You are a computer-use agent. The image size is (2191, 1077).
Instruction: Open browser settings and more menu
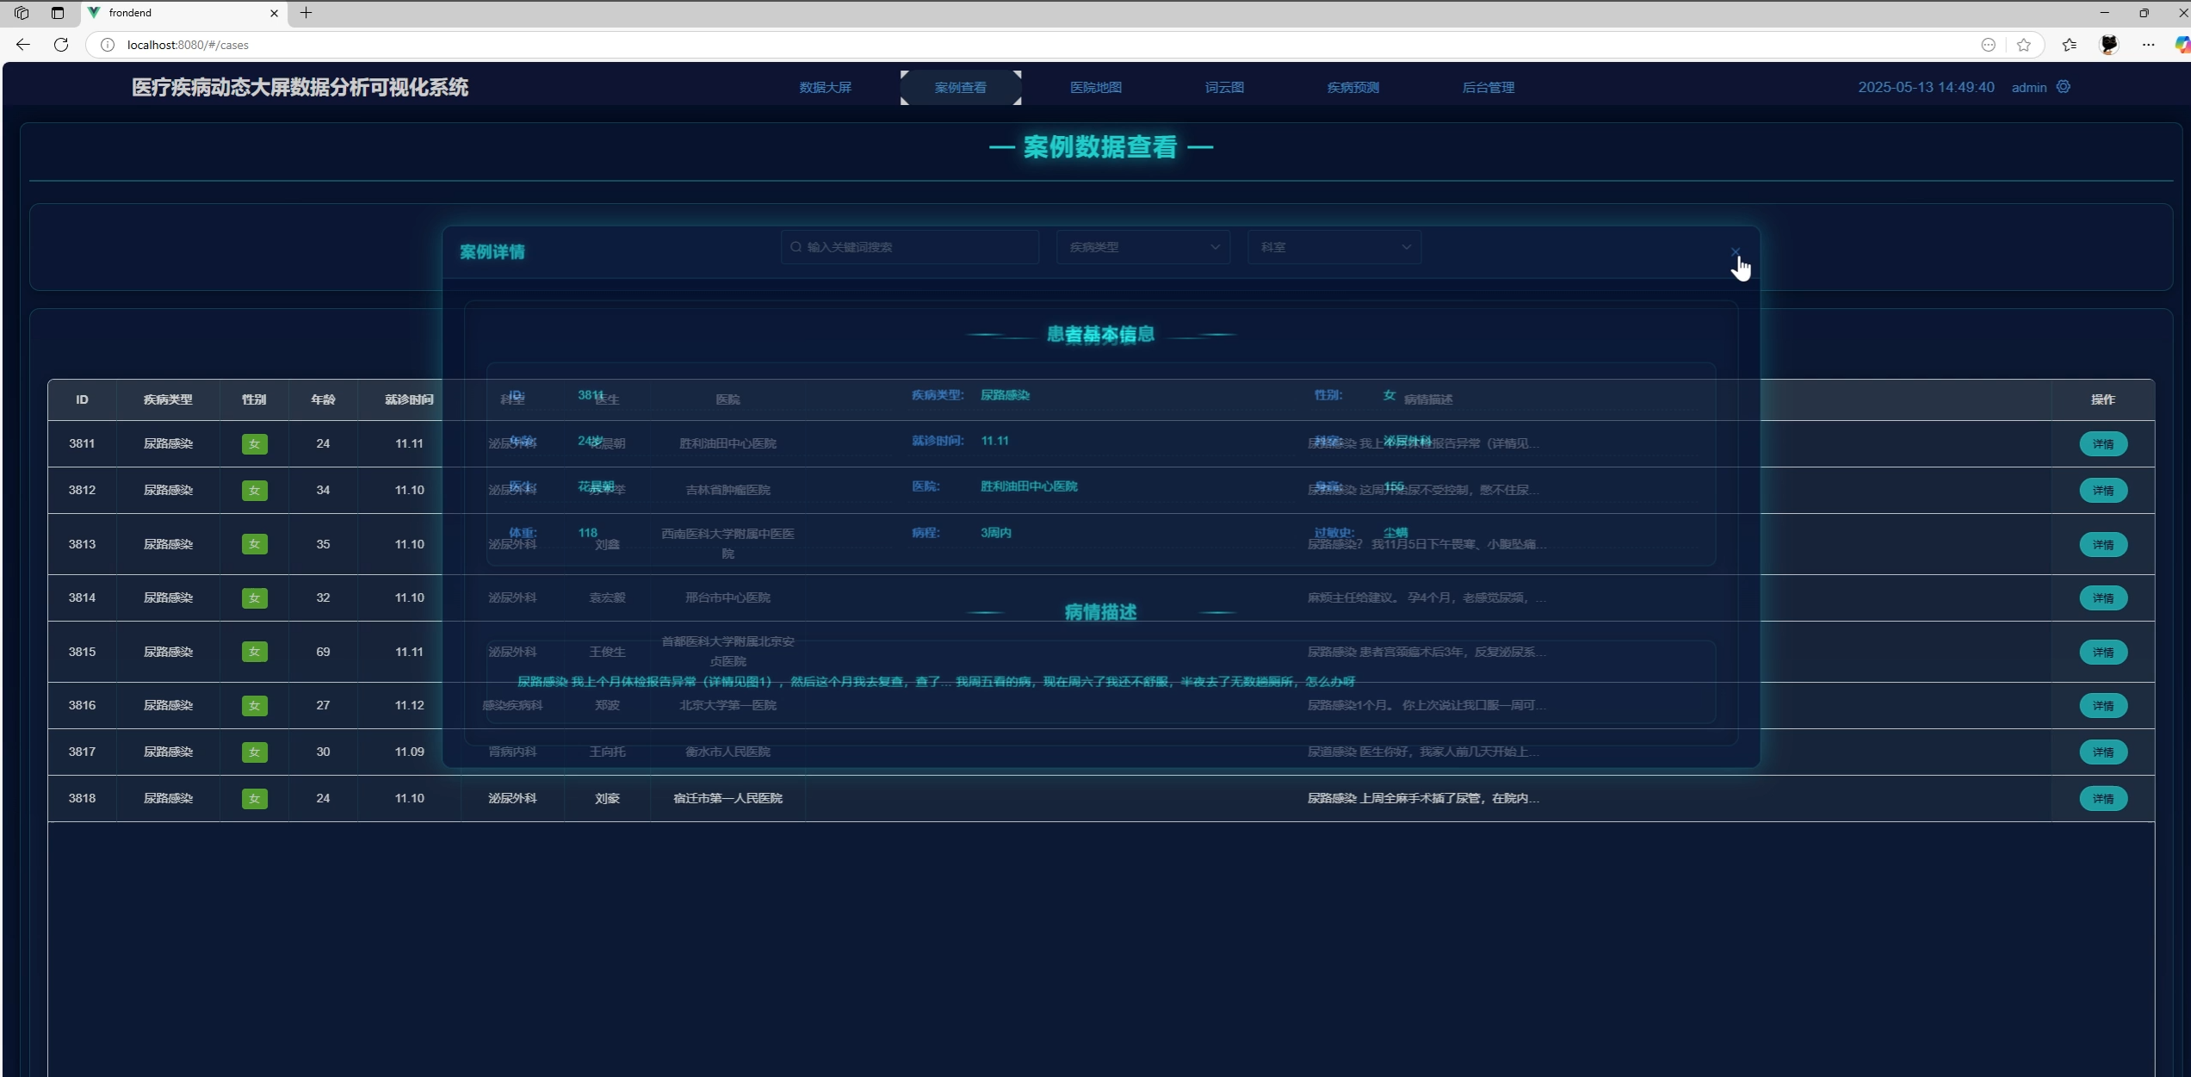click(x=2149, y=45)
